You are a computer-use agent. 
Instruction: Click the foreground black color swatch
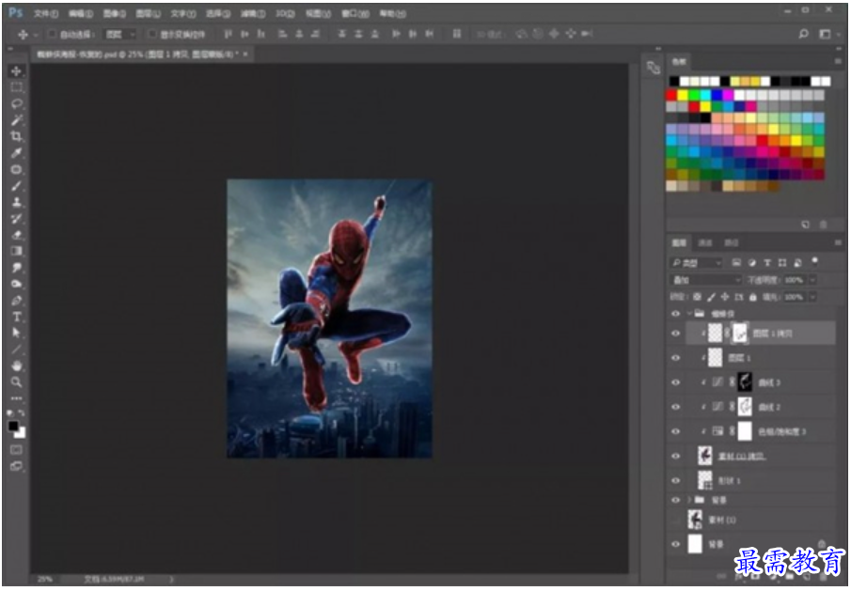pos(13,426)
